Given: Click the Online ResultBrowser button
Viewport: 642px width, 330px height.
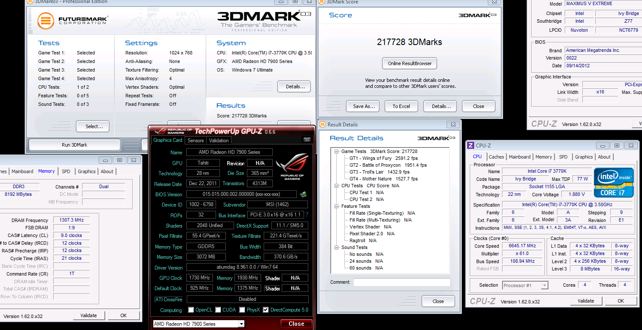Looking at the screenshot, I should (410, 63).
